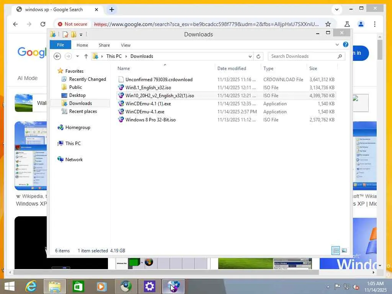Open Chrome profile avatar icon

(361, 24)
